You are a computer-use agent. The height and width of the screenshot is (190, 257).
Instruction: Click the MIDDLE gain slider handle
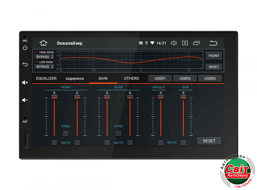click(x=161, y=97)
